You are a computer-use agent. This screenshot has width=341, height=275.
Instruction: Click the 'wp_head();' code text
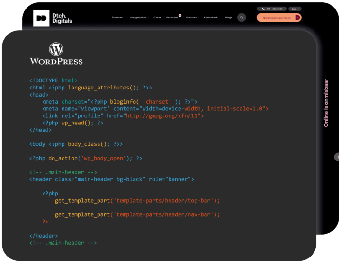click(77, 123)
